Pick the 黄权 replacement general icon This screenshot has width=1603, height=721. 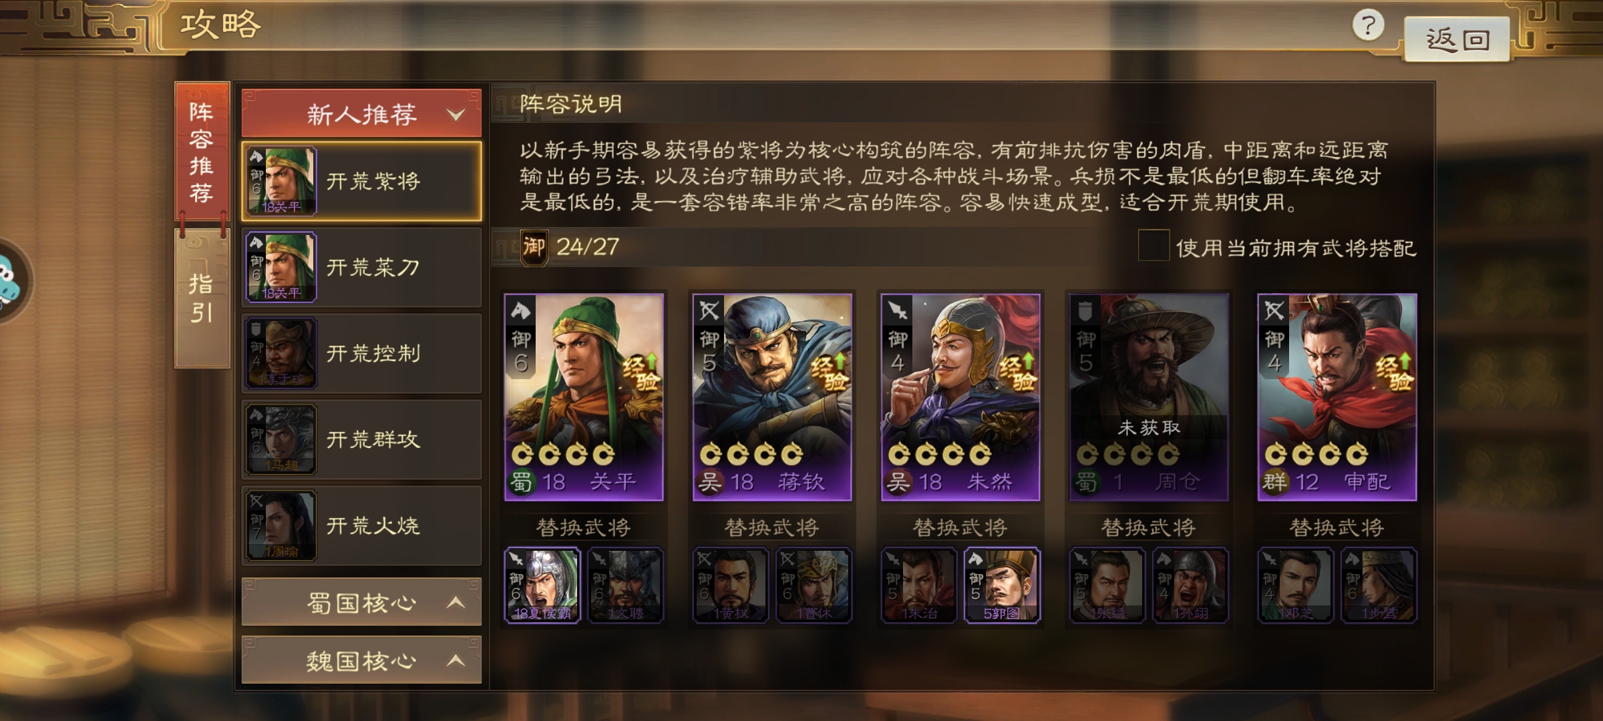[x=731, y=585]
